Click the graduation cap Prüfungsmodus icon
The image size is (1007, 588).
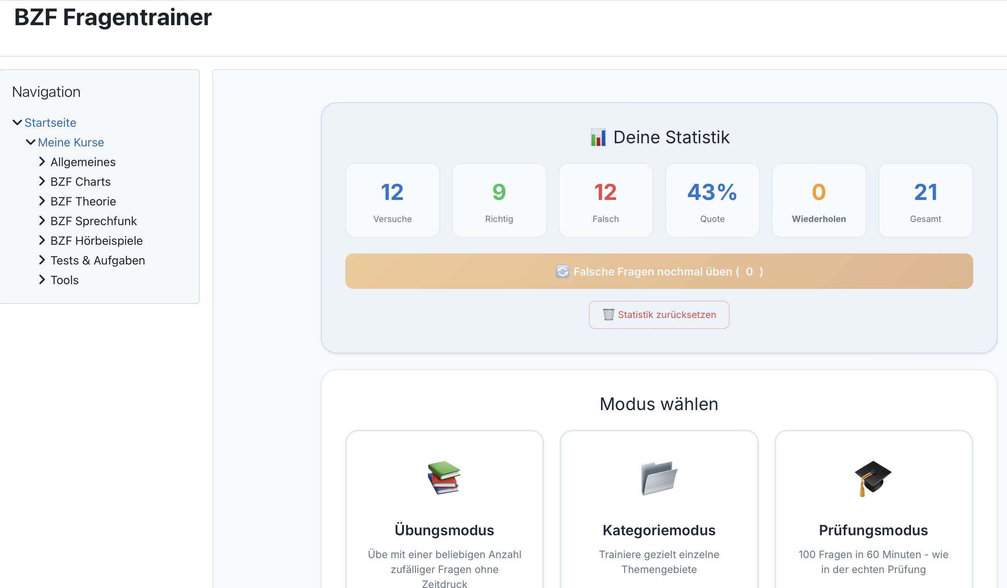[873, 478]
